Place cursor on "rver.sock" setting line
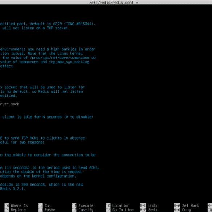 click(9, 104)
